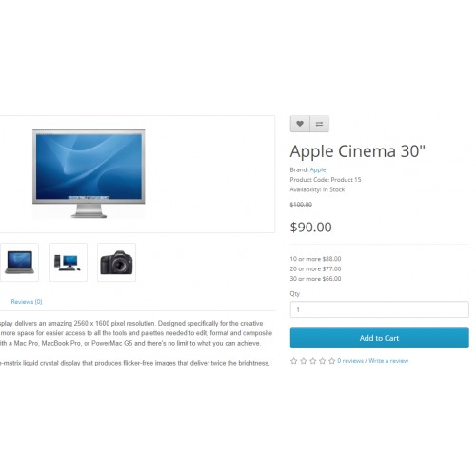
Task: Open the laptop thumbnail image
Action: click(x=19, y=262)
